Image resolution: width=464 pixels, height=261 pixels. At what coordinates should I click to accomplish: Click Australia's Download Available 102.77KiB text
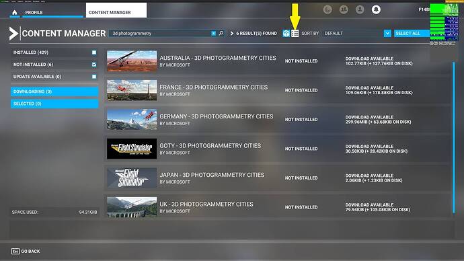pyautogui.click(x=379, y=61)
